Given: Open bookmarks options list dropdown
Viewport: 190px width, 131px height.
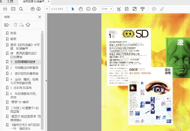Looking at the screenshot, I should click(x=7, y=25).
